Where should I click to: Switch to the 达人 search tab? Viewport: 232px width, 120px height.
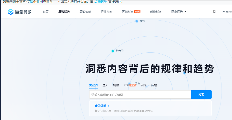click(x=105, y=85)
